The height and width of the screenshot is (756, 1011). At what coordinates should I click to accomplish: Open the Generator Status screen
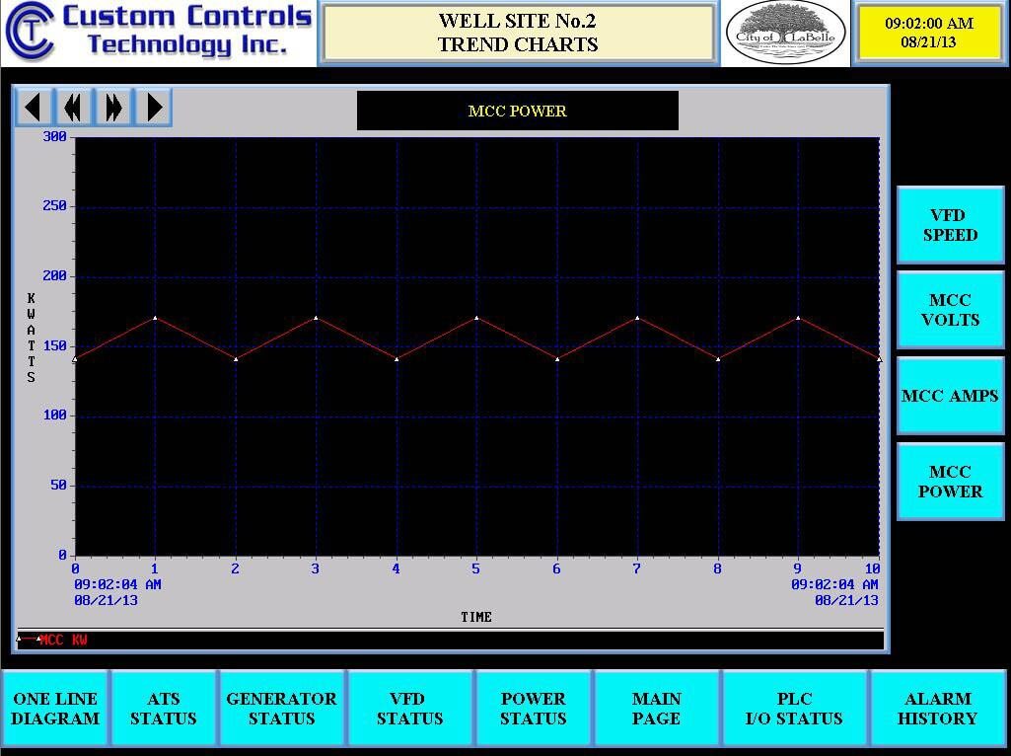[x=282, y=709]
